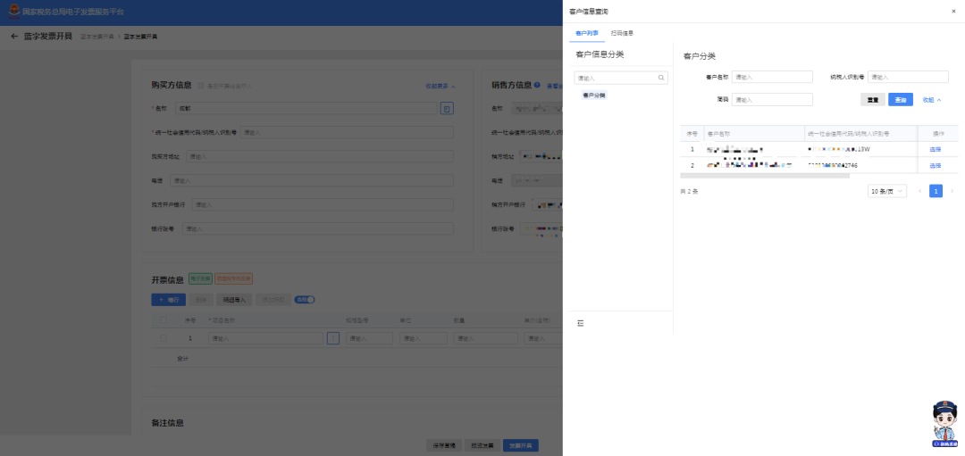This screenshot has height=456, width=965.
Task: Expand 收起更多 in 购买方信息 section
Action: (x=440, y=87)
